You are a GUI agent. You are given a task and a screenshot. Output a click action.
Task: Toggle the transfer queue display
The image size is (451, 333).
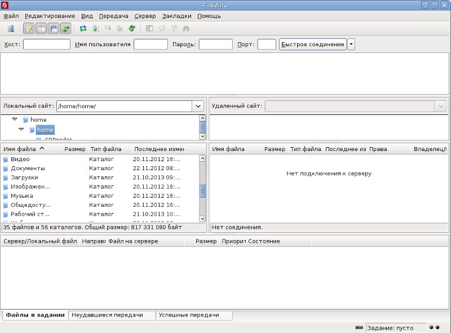click(x=65, y=28)
